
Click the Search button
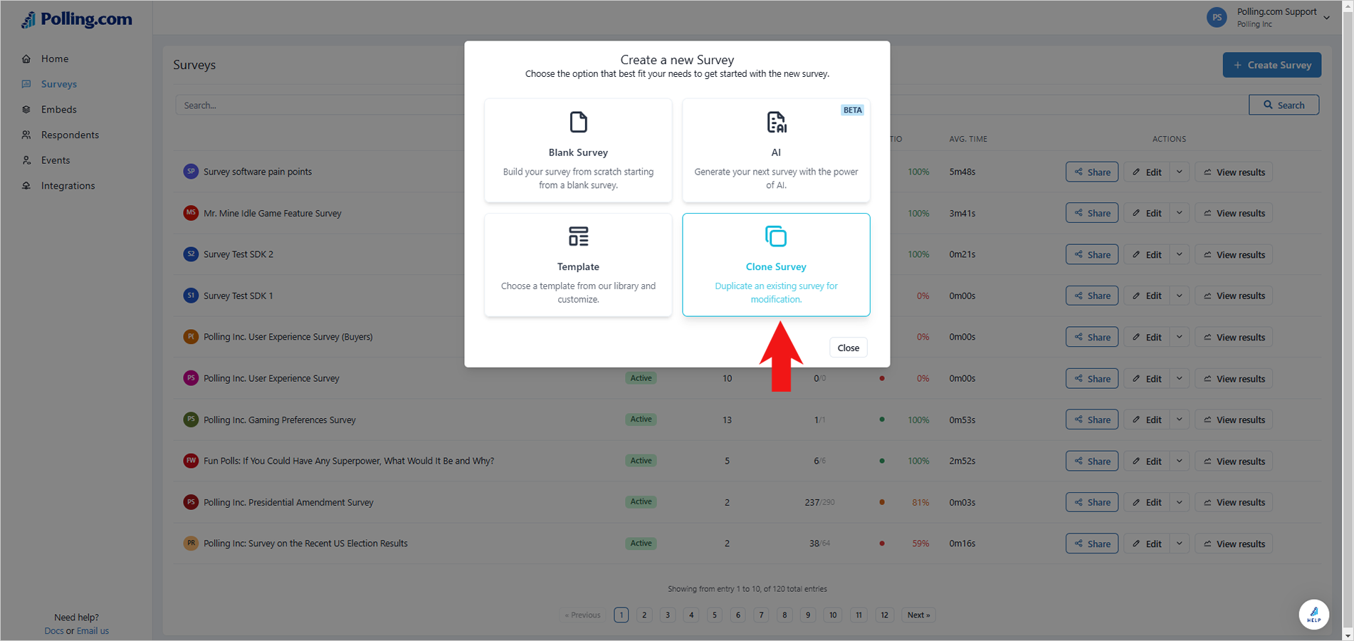tap(1284, 105)
